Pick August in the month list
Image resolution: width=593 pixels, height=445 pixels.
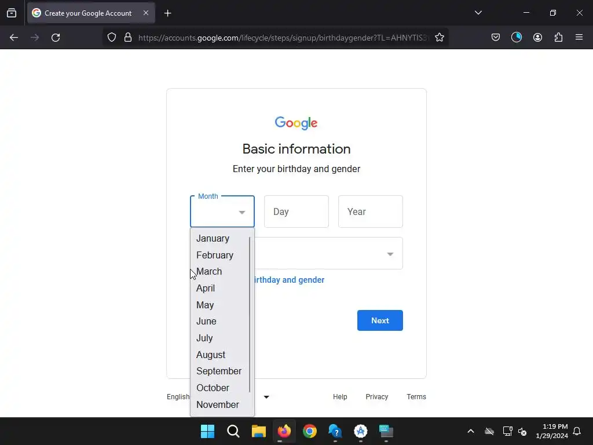coord(219,355)
